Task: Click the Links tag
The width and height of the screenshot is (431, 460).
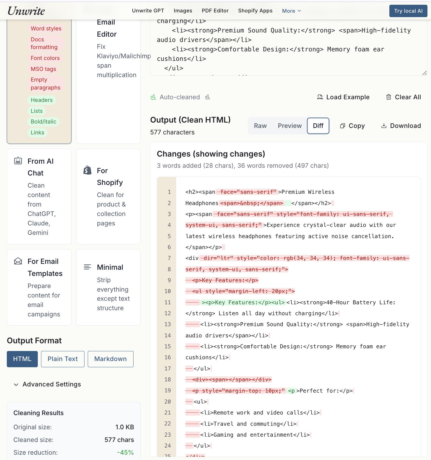Action: [38, 132]
